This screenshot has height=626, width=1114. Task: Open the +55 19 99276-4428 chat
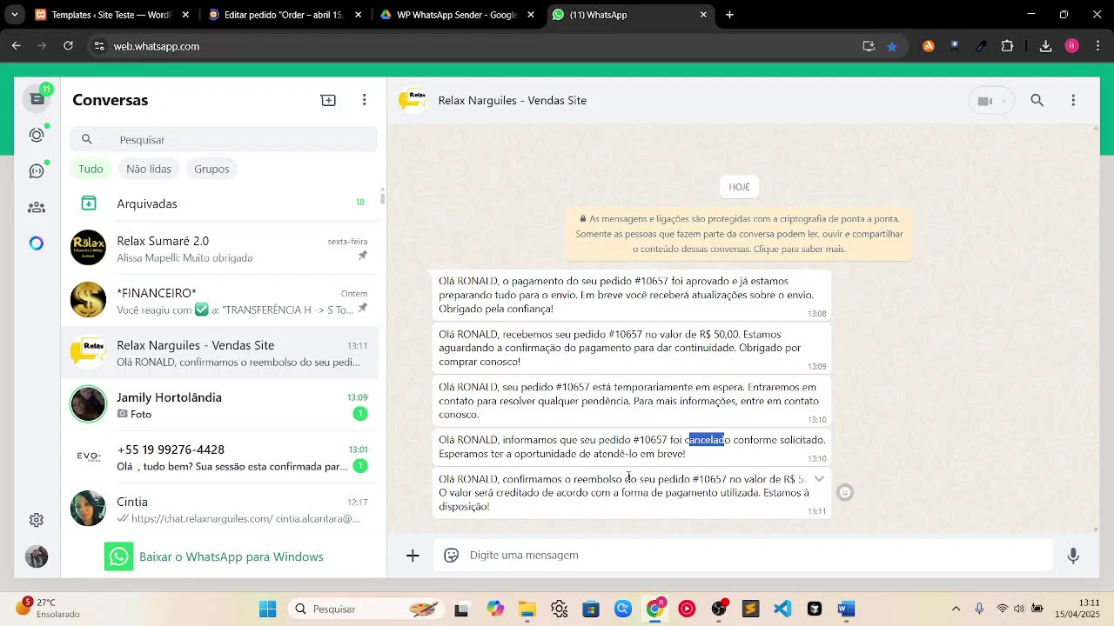pyautogui.click(x=219, y=457)
